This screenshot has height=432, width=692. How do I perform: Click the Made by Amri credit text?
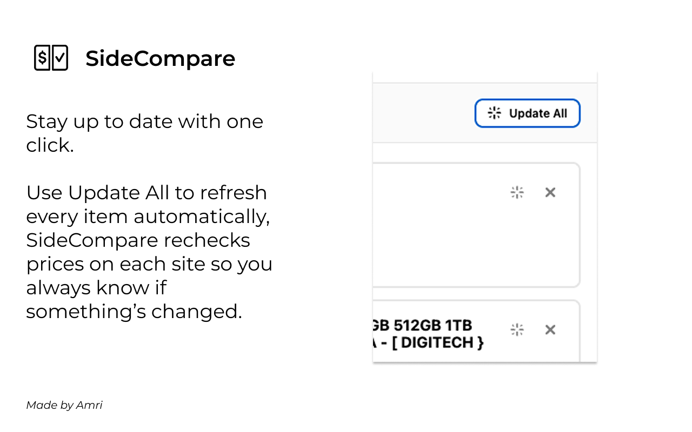point(64,405)
